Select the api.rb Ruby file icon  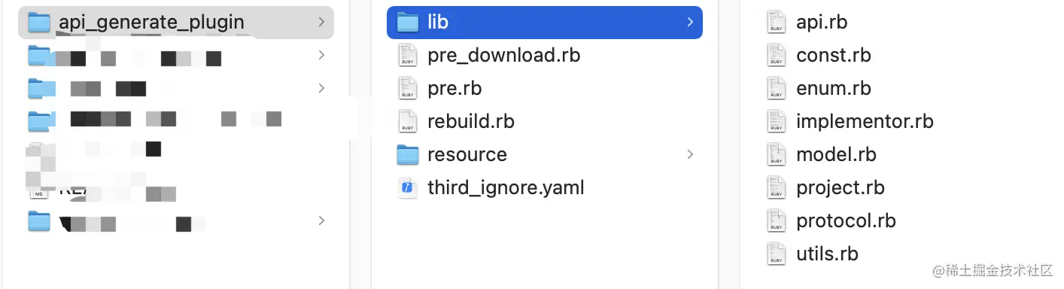click(x=776, y=23)
